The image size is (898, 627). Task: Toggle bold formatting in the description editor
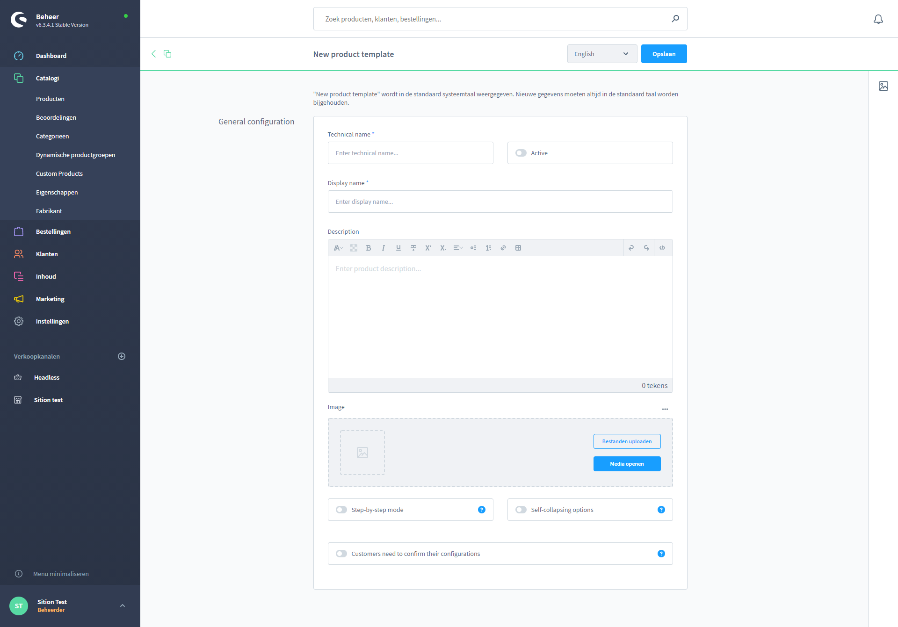[369, 248]
